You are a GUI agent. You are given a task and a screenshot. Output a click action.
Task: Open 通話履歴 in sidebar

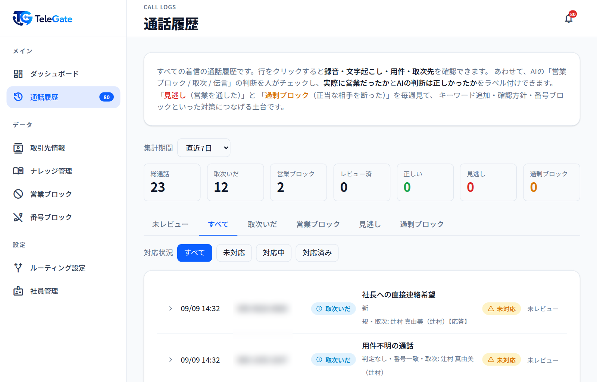(63, 97)
